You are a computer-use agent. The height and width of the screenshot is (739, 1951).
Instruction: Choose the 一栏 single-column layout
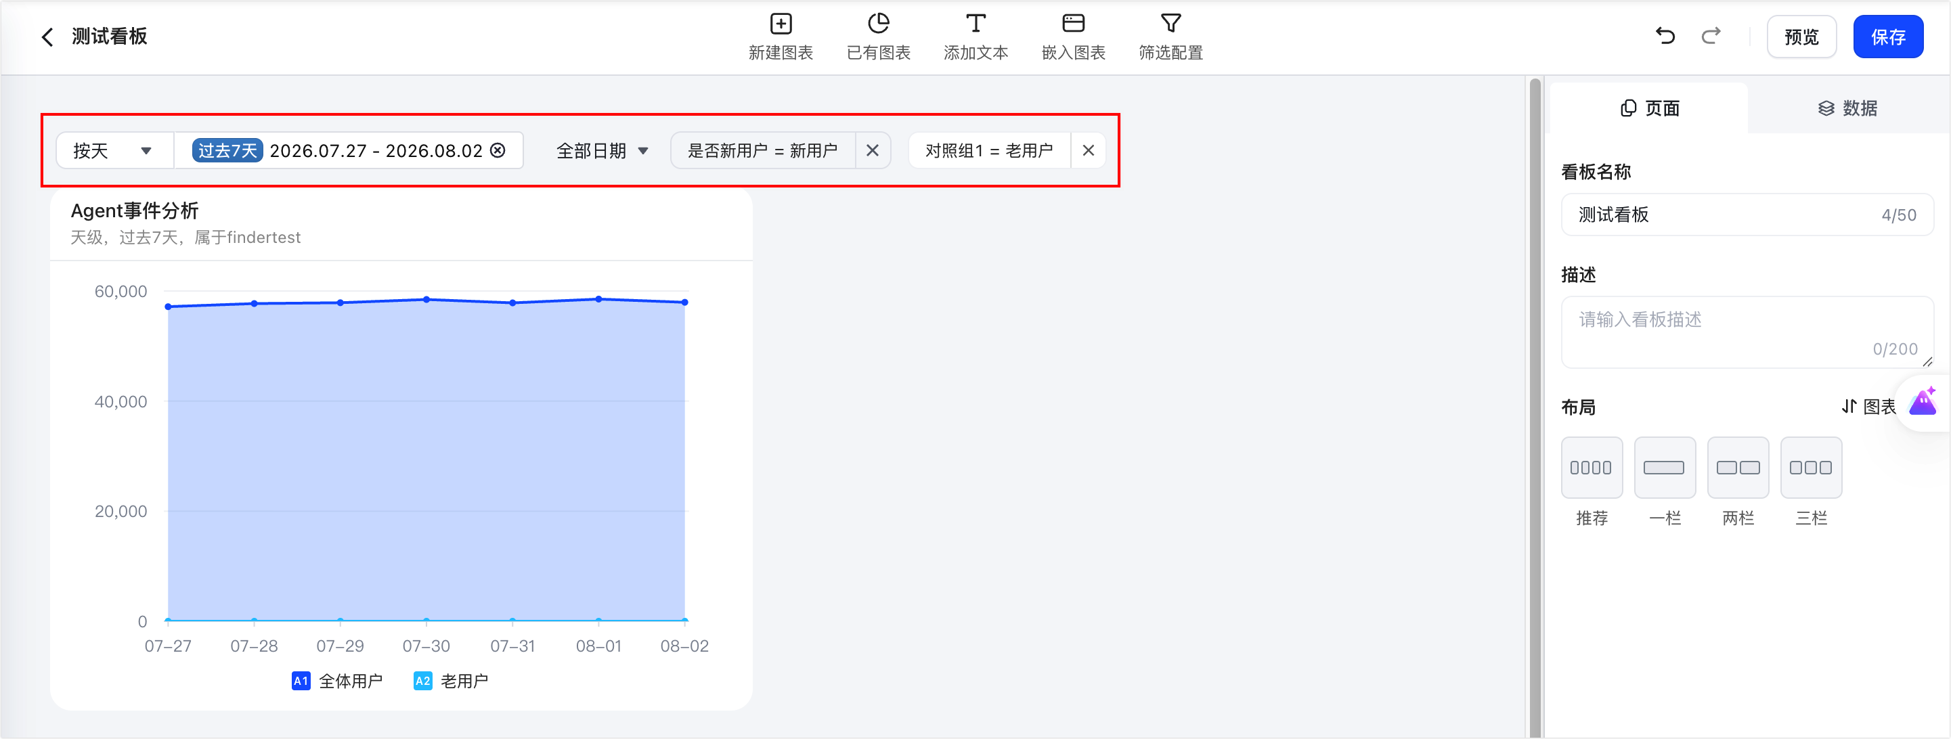pos(1664,467)
